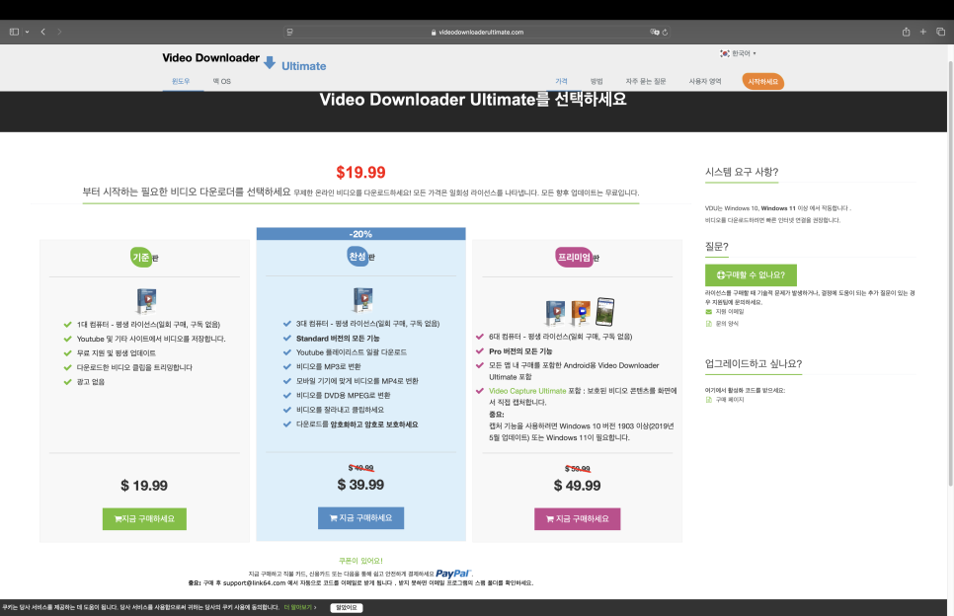This screenshot has width=954, height=616.
Task: Click the translate icon in address bar
Action: 654,33
